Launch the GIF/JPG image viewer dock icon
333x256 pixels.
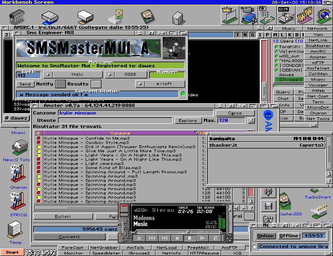coord(267,15)
